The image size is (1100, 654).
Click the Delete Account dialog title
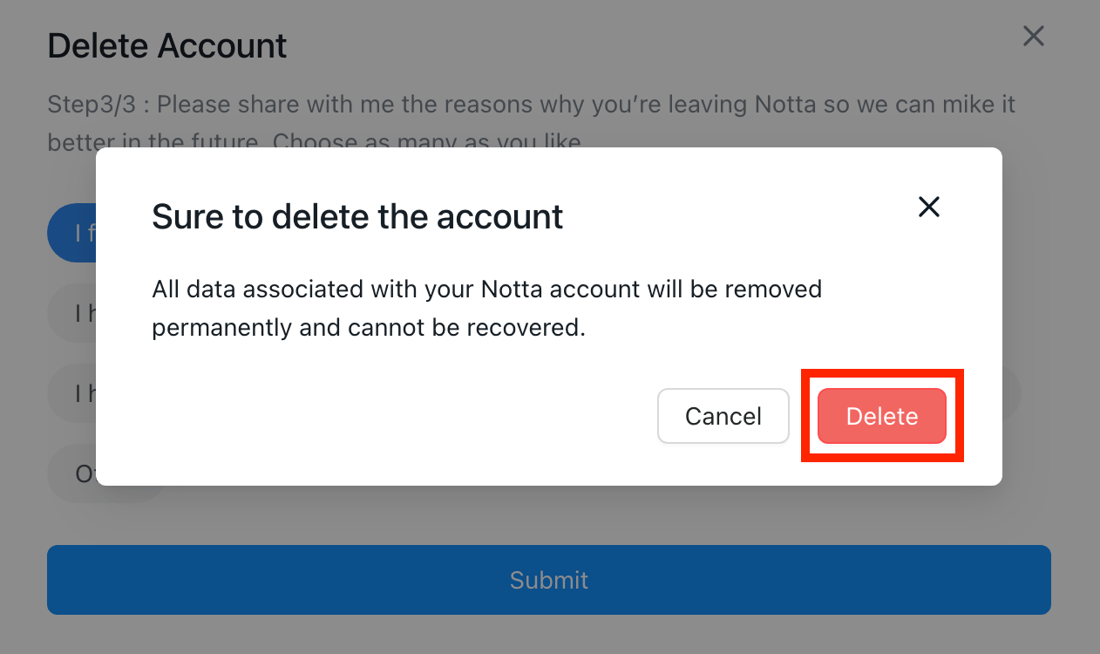[x=166, y=45]
